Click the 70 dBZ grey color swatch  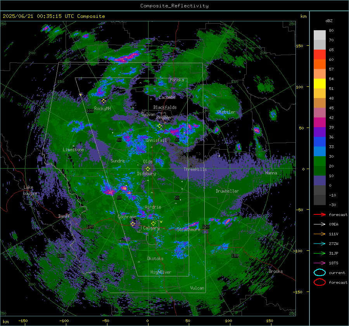320,45
